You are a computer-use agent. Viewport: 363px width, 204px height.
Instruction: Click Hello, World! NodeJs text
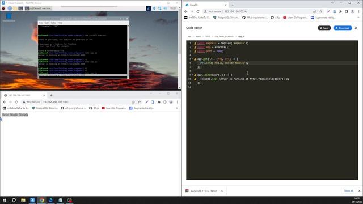click(15, 115)
